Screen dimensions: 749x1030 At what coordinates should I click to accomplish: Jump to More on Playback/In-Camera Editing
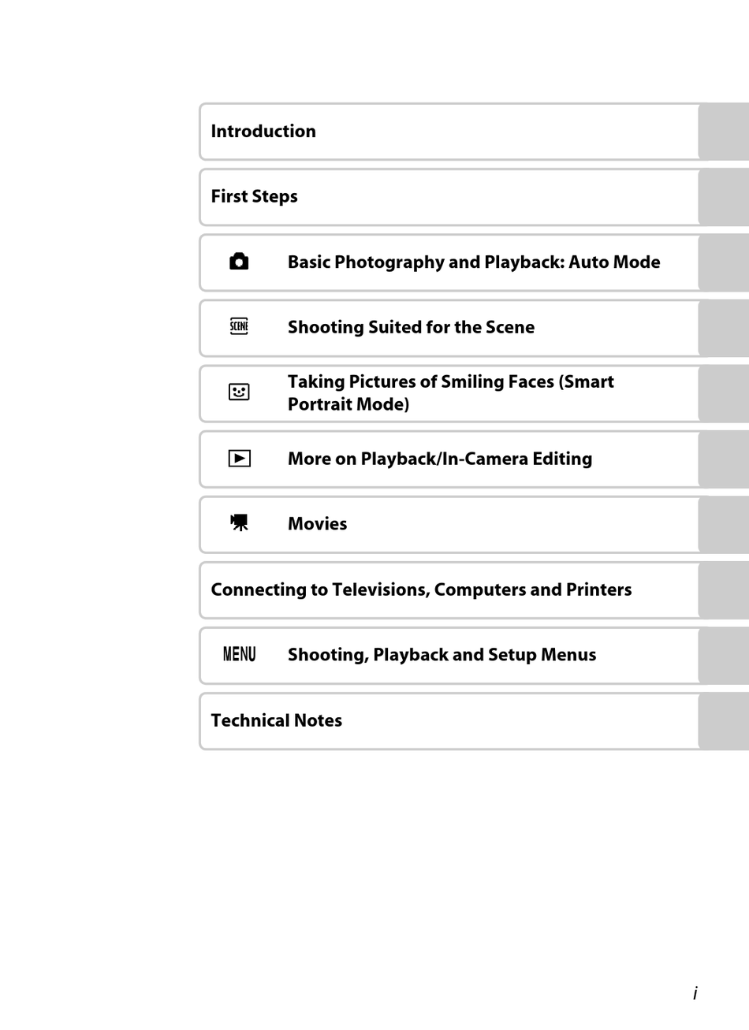tap(440, 459)
